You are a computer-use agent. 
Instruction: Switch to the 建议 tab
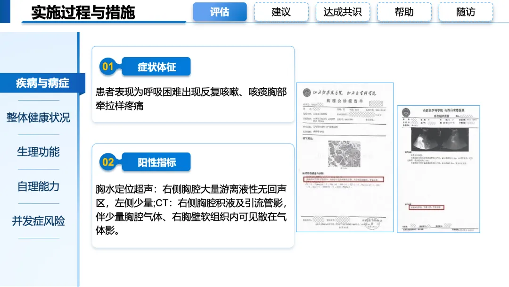click(x=281, y=12)
